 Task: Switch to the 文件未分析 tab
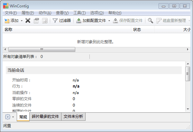(x=73, y=117)
